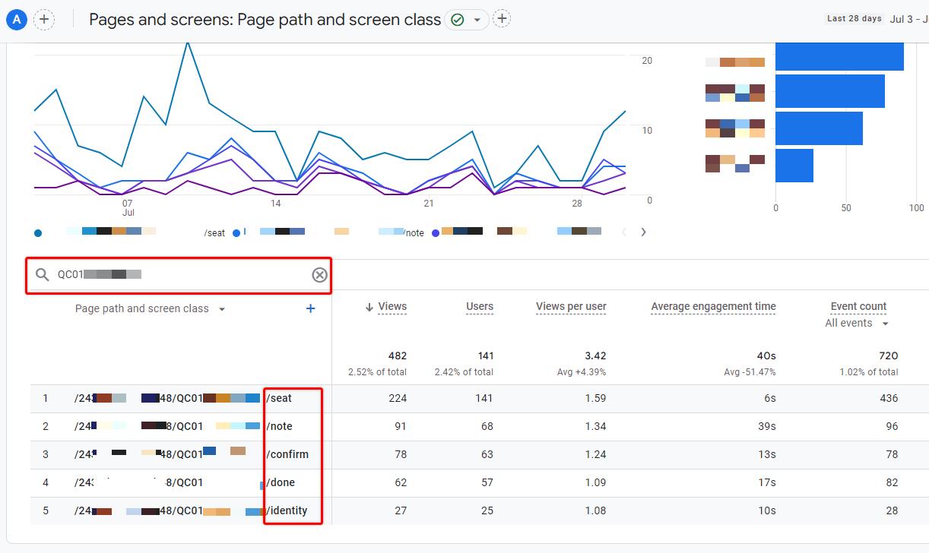The width and height of the screenshot is (929, 553).
Task: Sort the table by Views per user
Action: point(570,306)
